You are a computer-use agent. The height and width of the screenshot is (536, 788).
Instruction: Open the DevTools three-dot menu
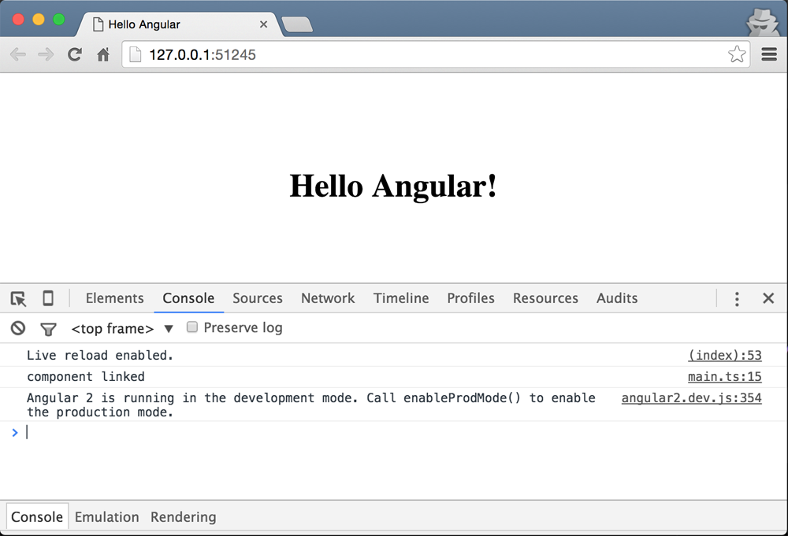pos(737,298)
